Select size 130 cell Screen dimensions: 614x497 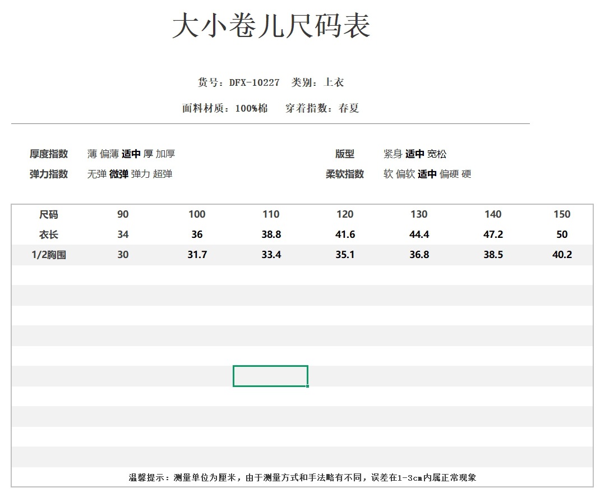(x=419, y=214)
